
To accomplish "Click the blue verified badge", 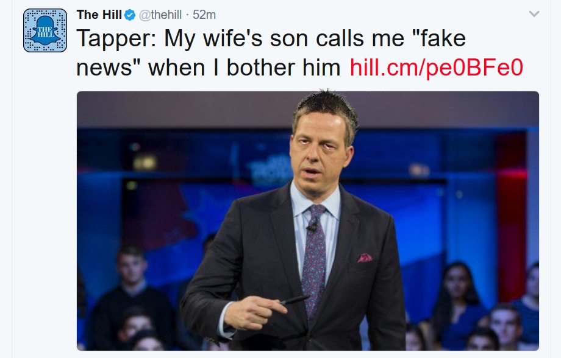I will pos(130,15).
